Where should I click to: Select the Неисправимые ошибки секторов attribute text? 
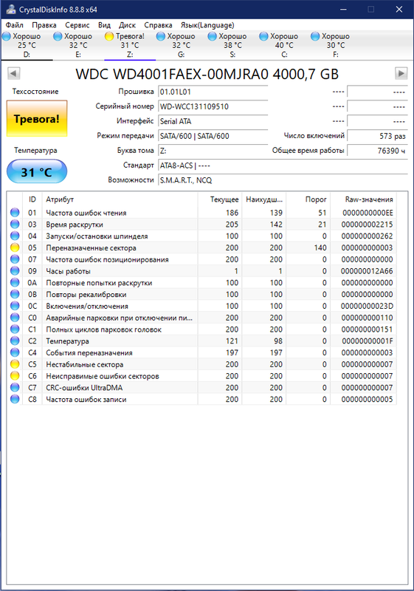[103, 376]
